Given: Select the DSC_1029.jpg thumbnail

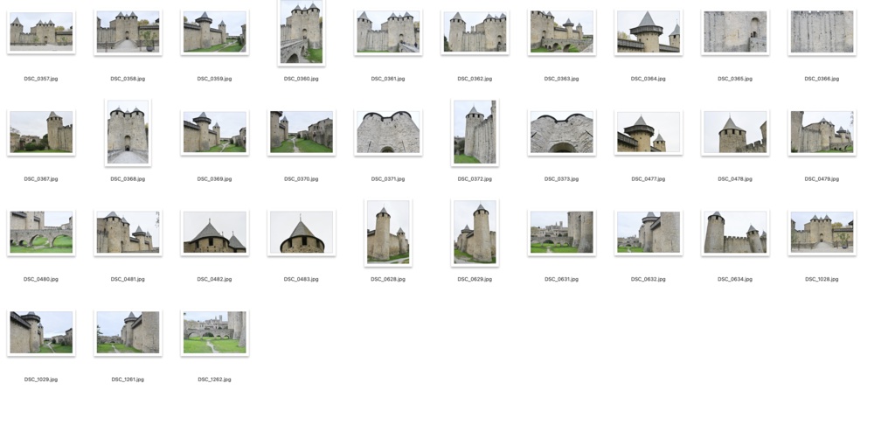Looking at the screenshot, I should [41, 332].
